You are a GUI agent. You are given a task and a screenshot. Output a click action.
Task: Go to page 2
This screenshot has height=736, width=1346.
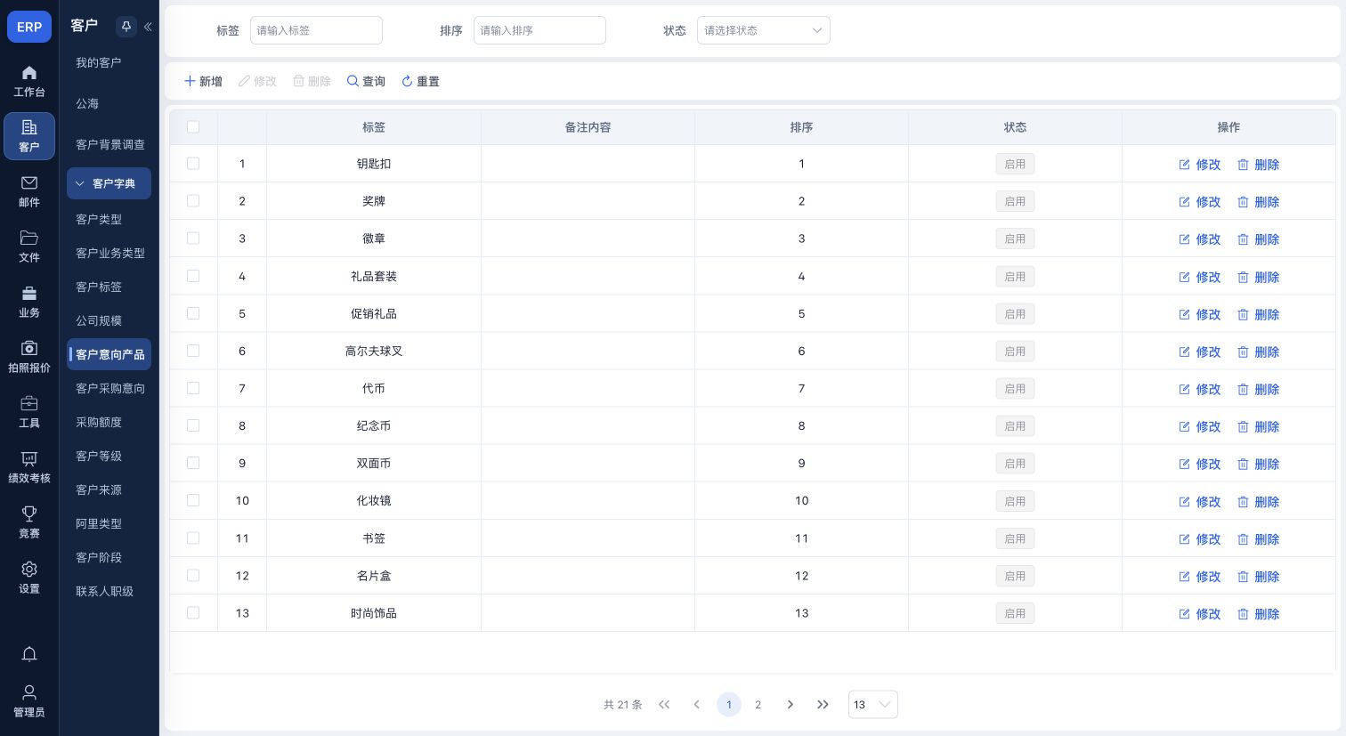[758, 704]
